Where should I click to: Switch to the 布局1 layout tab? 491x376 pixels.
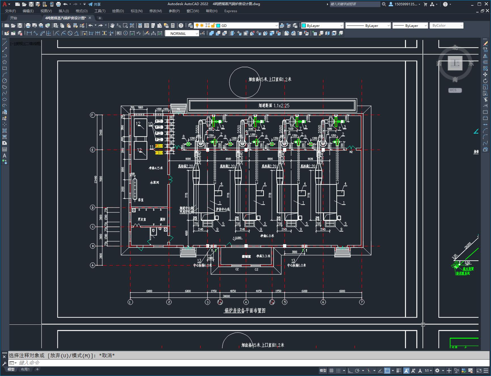(x=25, y=369)
